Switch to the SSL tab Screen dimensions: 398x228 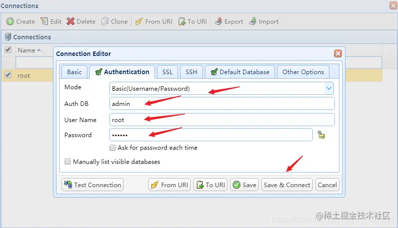pyautogui.click(x=167, y=72)
